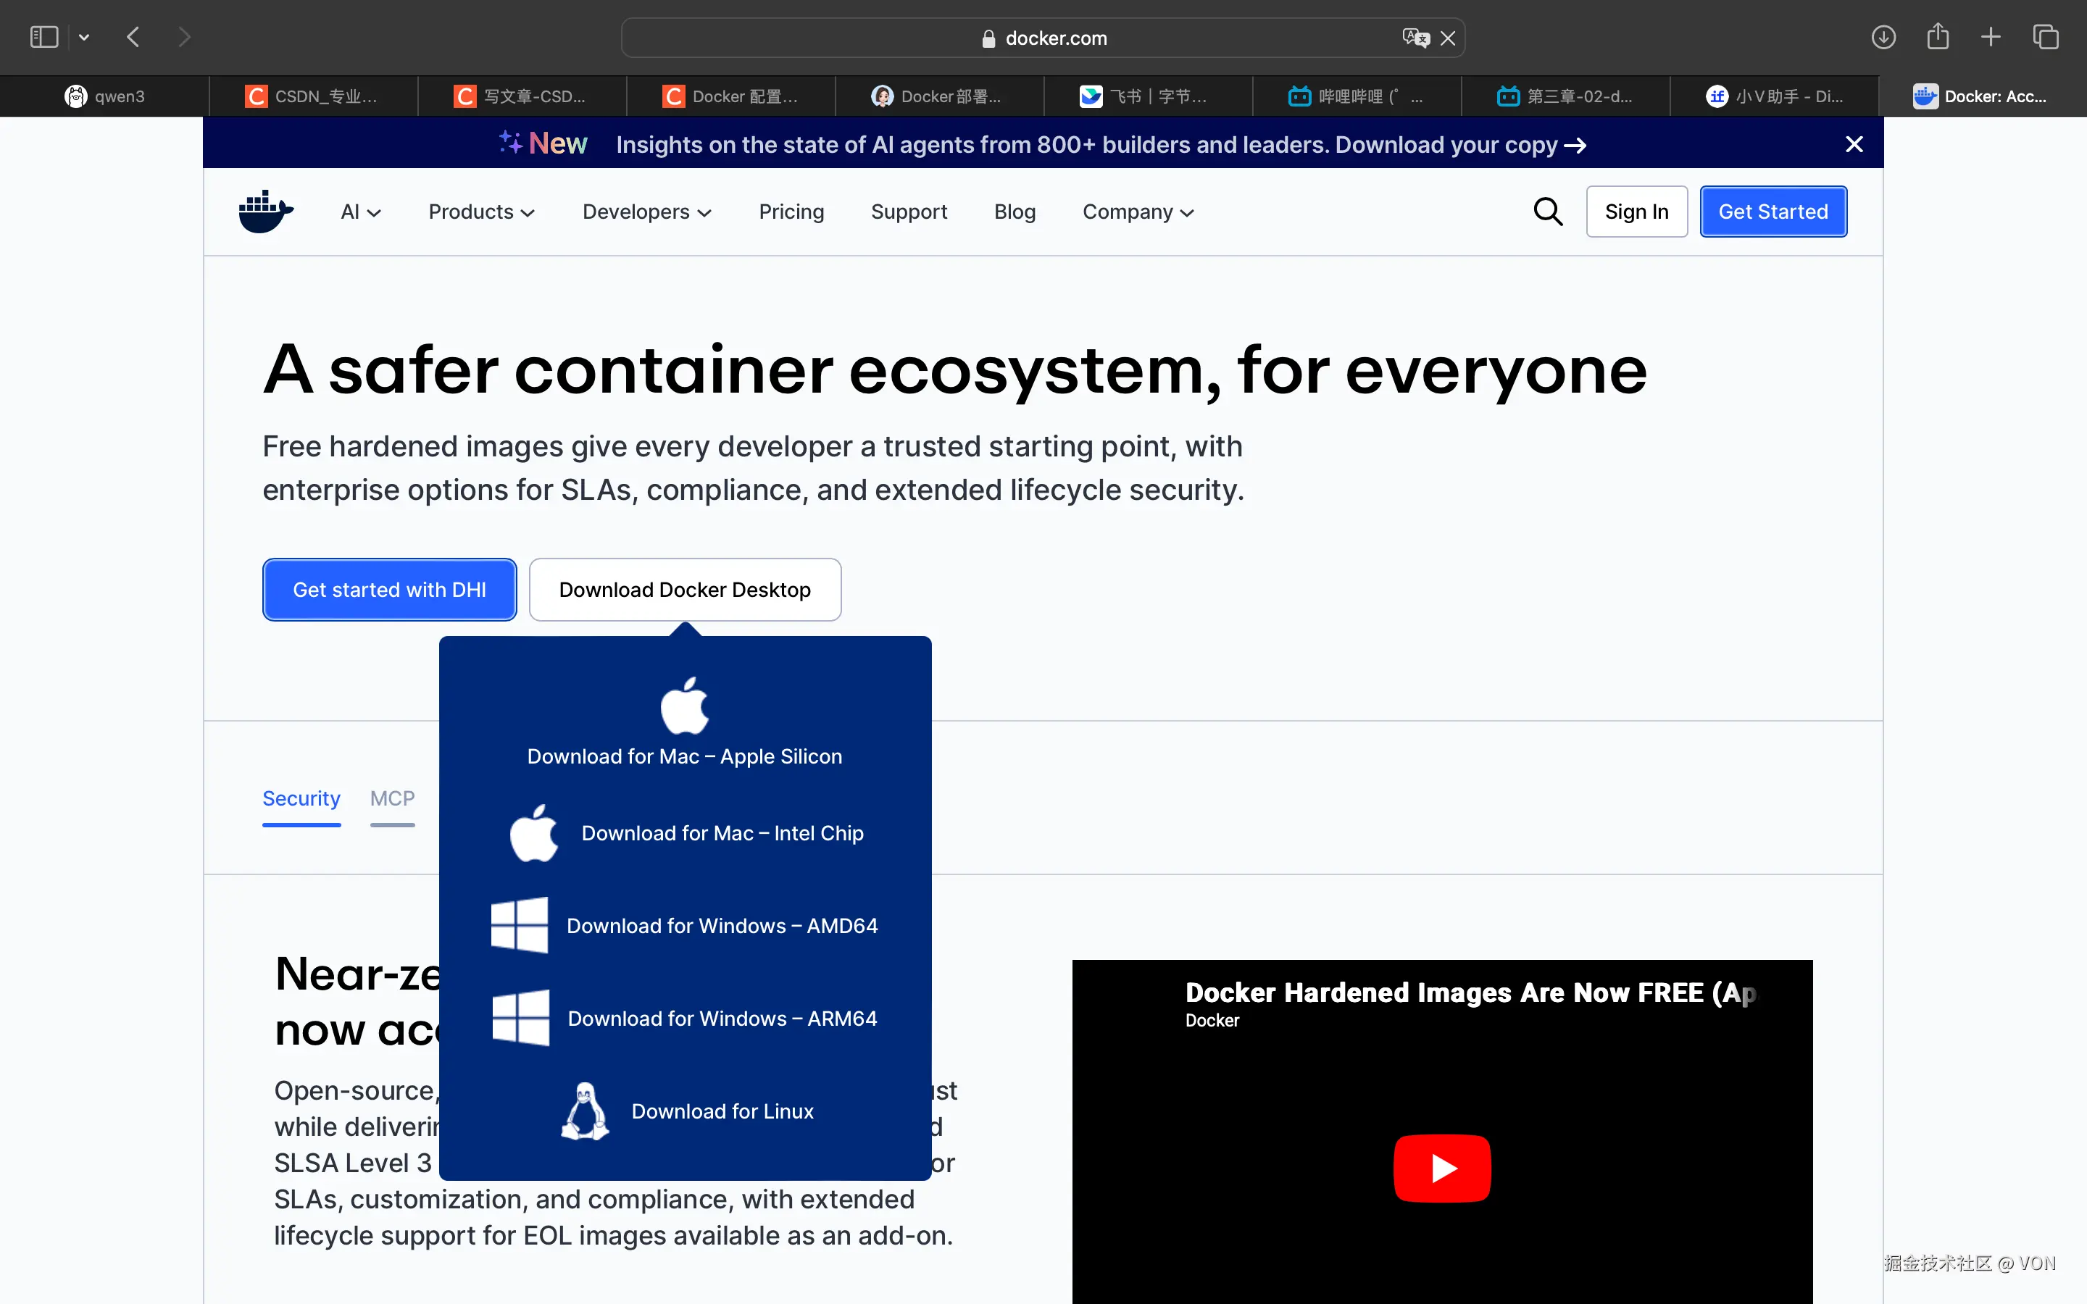Click the Safari share icon
The image size is (2087, 1304).
coord(1938,36)
